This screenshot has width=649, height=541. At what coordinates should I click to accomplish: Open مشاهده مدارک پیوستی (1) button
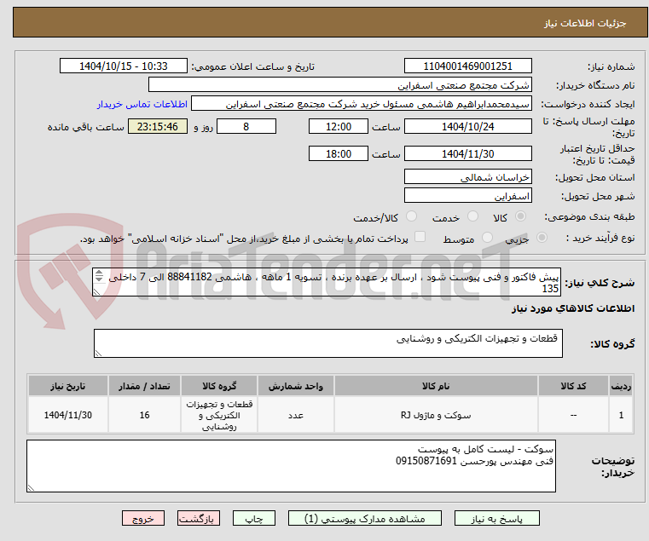pyautogui.click(x=365, y=518)
